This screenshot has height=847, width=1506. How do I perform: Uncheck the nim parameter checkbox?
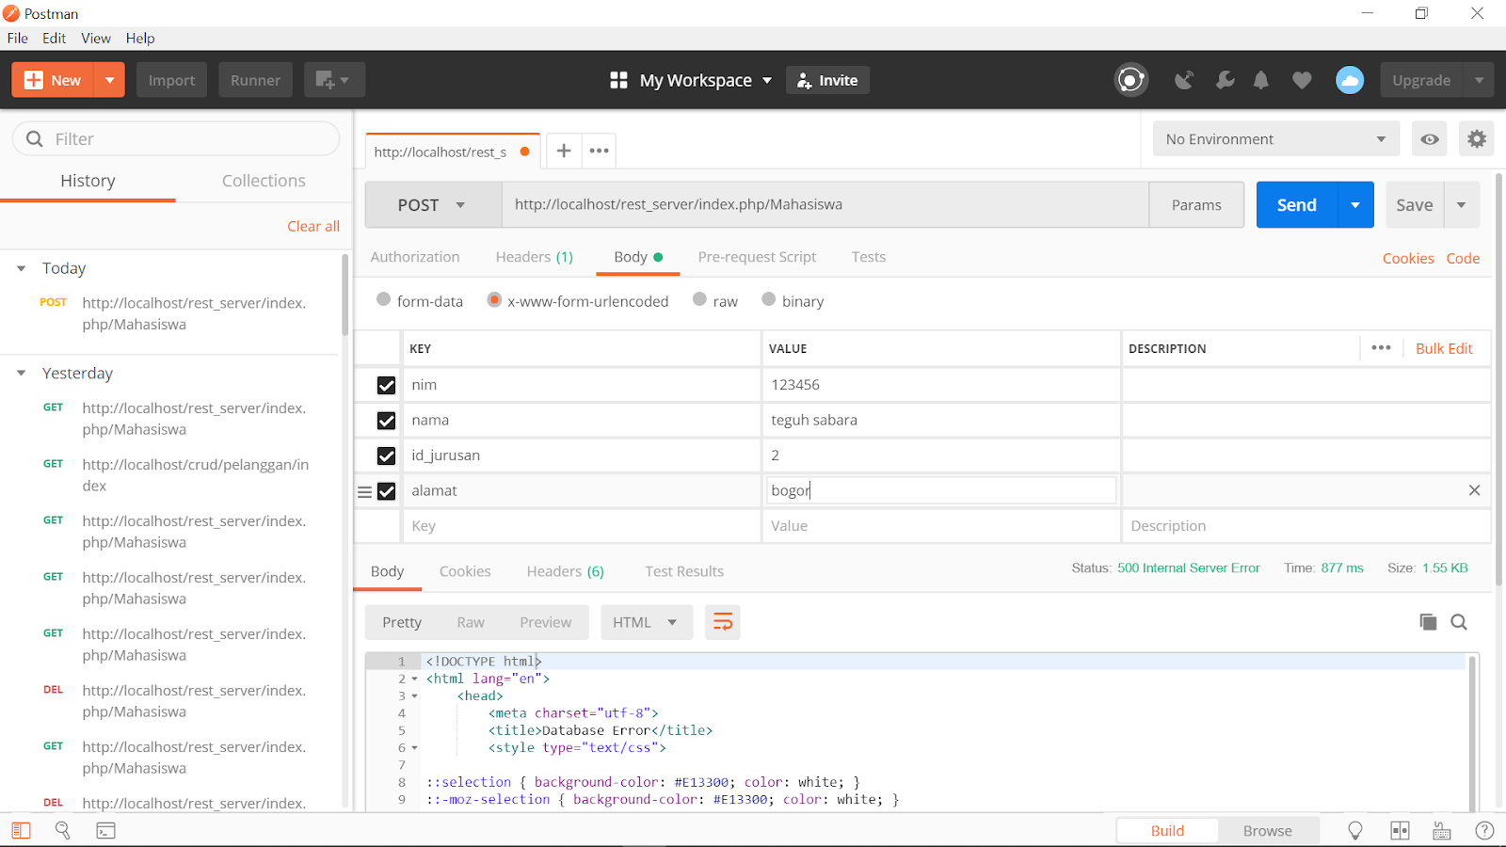tap(386, 385)
